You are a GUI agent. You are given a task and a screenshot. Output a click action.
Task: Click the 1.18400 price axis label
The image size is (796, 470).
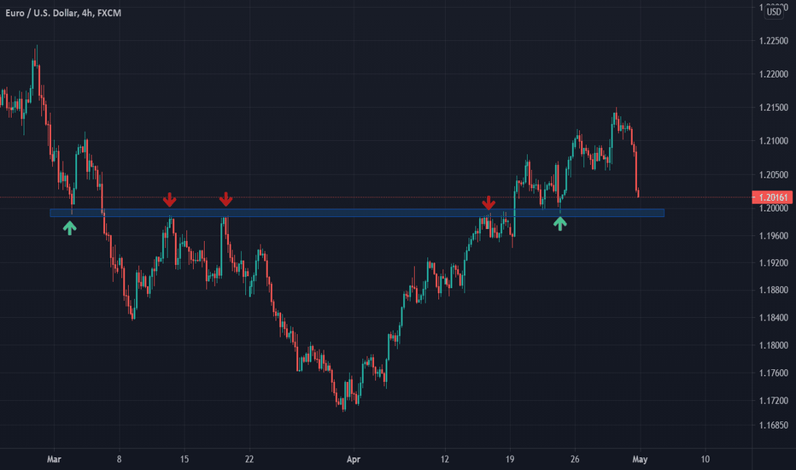click(774, 318)
